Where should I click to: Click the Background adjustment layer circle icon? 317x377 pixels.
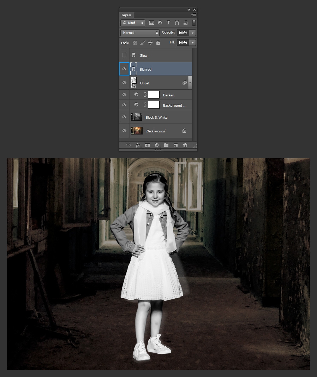point(136,105)
